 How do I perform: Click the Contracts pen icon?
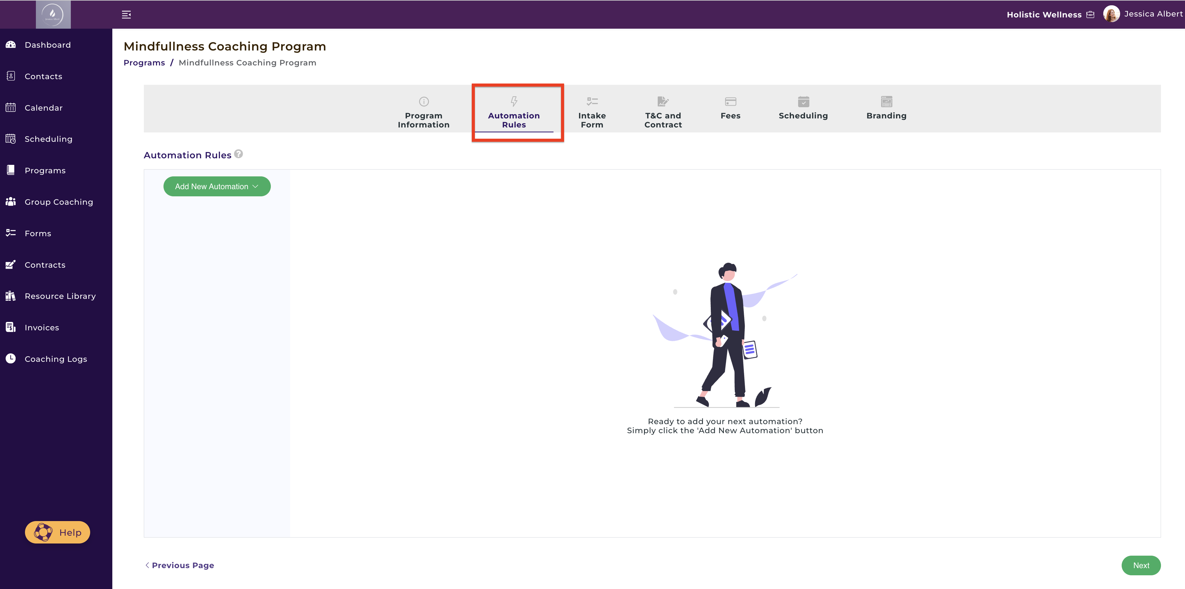click(x=11, y=265)
